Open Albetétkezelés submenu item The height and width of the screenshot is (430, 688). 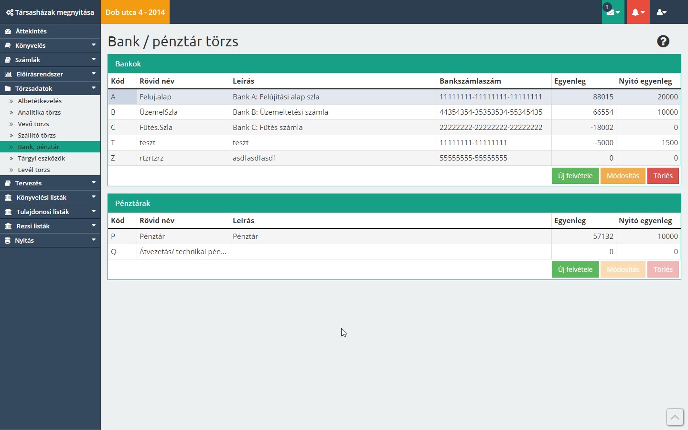click(x=40, y=101)
